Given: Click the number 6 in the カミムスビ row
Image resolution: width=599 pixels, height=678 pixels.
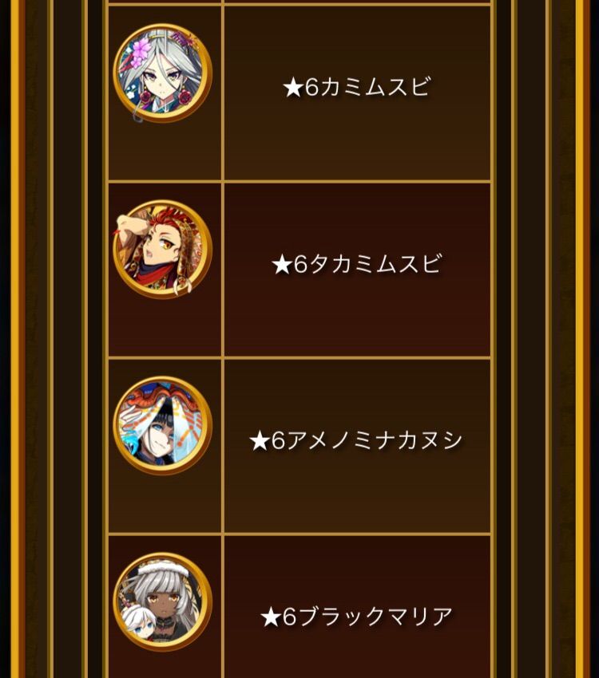Looking at the screenshot, I should 311,88.
